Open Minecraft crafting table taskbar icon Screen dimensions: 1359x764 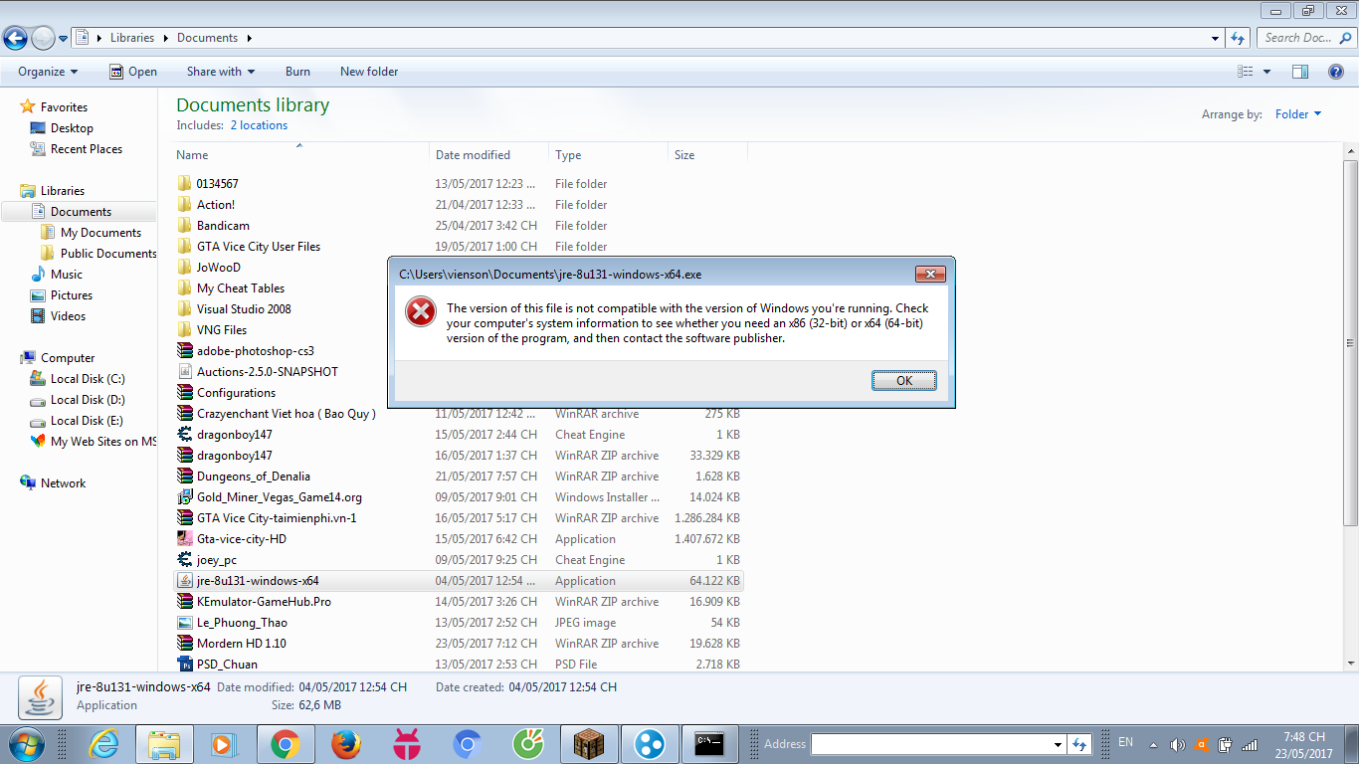[x=589, y=744]
